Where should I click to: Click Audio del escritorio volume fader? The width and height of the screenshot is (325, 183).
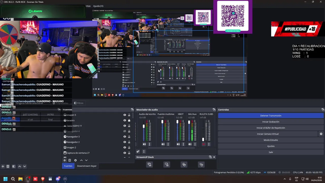(x=144, y=126)
